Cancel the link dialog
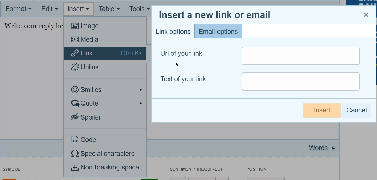This screenshot has height=180, width=377. point(357,110)
